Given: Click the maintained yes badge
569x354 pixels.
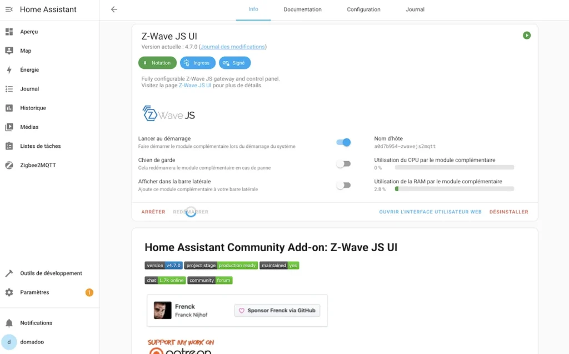Looking at the screenshot, I should (x=279, y=266).
